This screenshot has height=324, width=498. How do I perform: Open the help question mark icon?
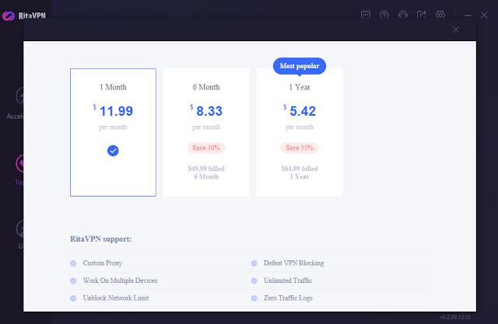pyautogui.click(x=384, y=15)
